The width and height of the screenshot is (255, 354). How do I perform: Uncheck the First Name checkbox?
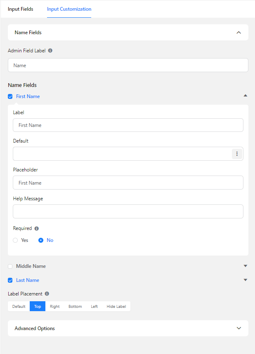pos(10,96)
